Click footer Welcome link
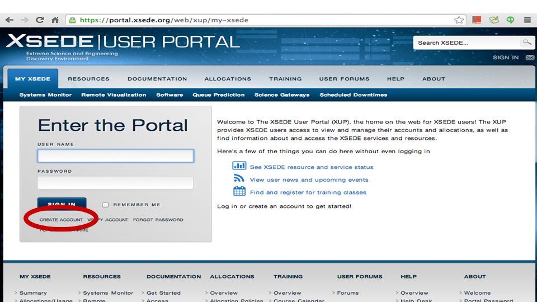 [x=477, y=292]
